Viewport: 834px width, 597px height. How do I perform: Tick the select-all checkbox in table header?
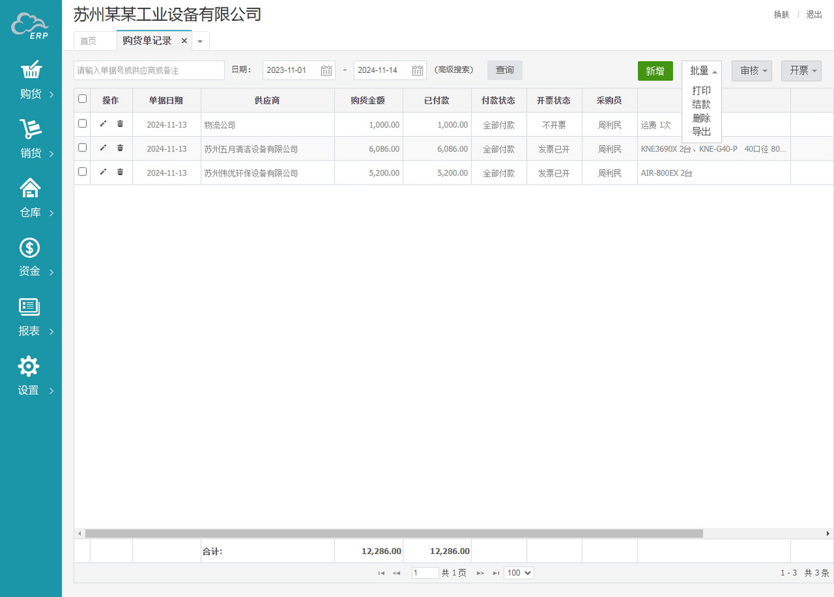click(83, 99)
